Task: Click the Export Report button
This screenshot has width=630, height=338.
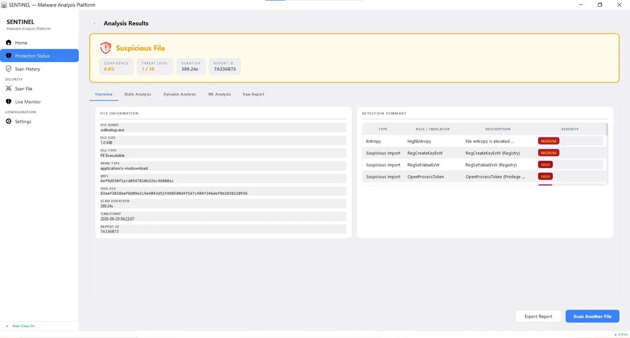Action: click(x=538, y=316)
